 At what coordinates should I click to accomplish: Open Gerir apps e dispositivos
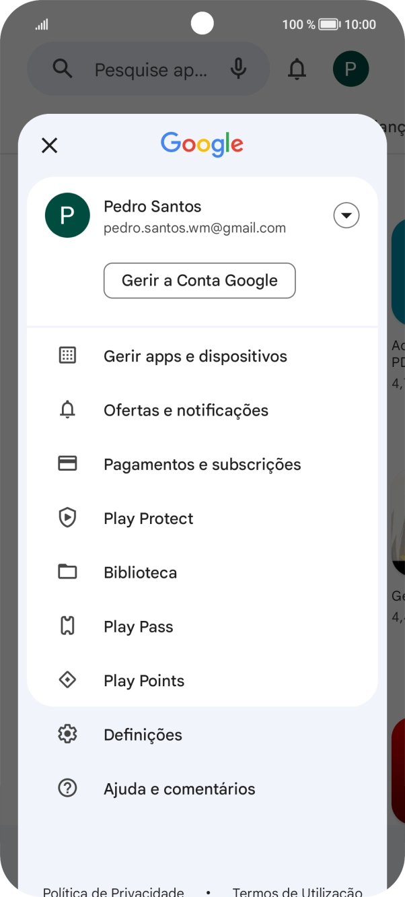[x=194, y=356]
